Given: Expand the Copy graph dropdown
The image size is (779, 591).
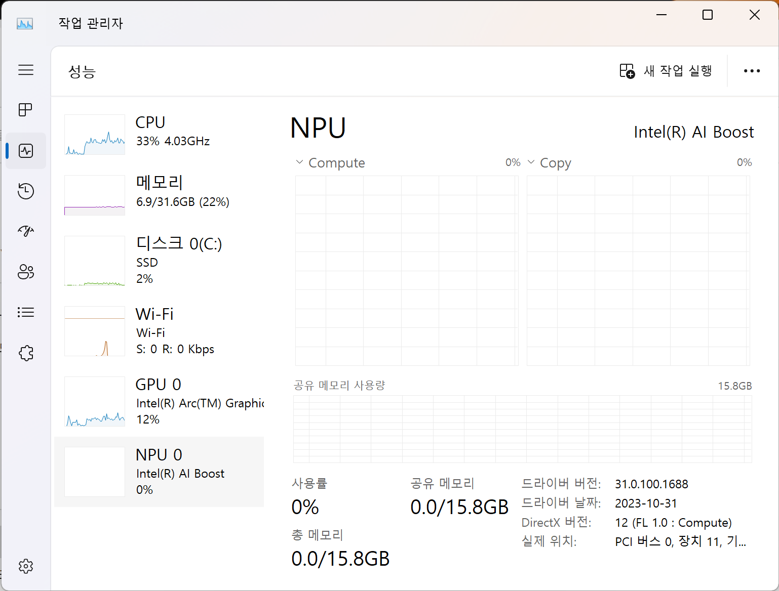Looking at the screenshot, I should [531, 162].
